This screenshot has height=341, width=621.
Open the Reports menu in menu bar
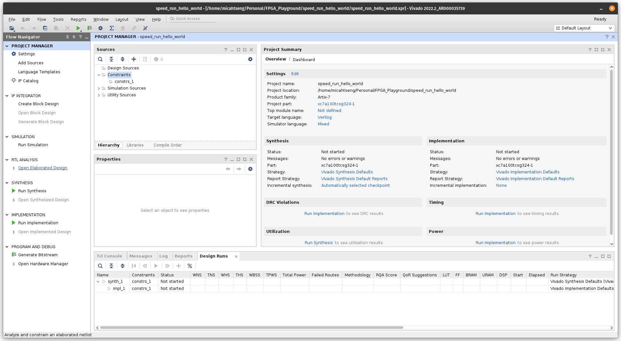pyautogui.click(x=78, y=19)
